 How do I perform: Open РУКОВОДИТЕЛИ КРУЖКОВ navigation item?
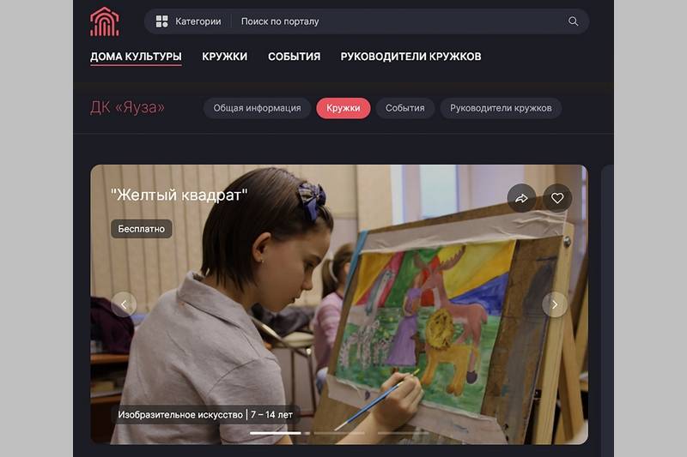pyautogui.click(x=411, y=57)
